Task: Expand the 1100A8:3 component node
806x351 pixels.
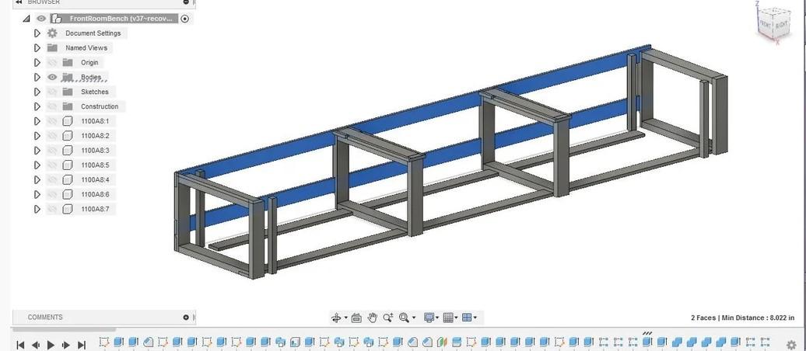Action: click(37, 151)
